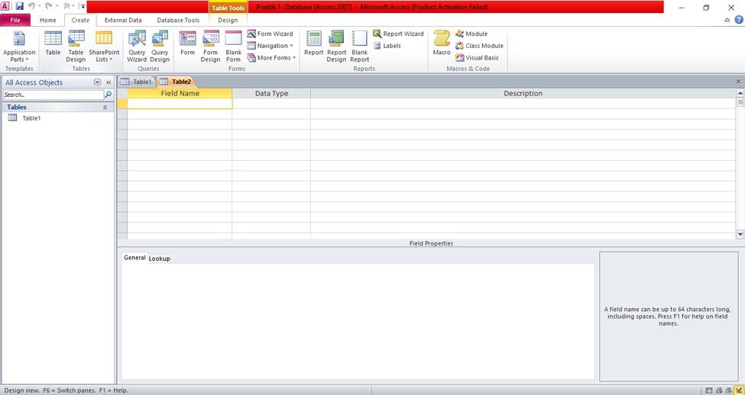Click in the navigation Search box
Viewport: 745px width, 395px height.
tap(53, 95)
